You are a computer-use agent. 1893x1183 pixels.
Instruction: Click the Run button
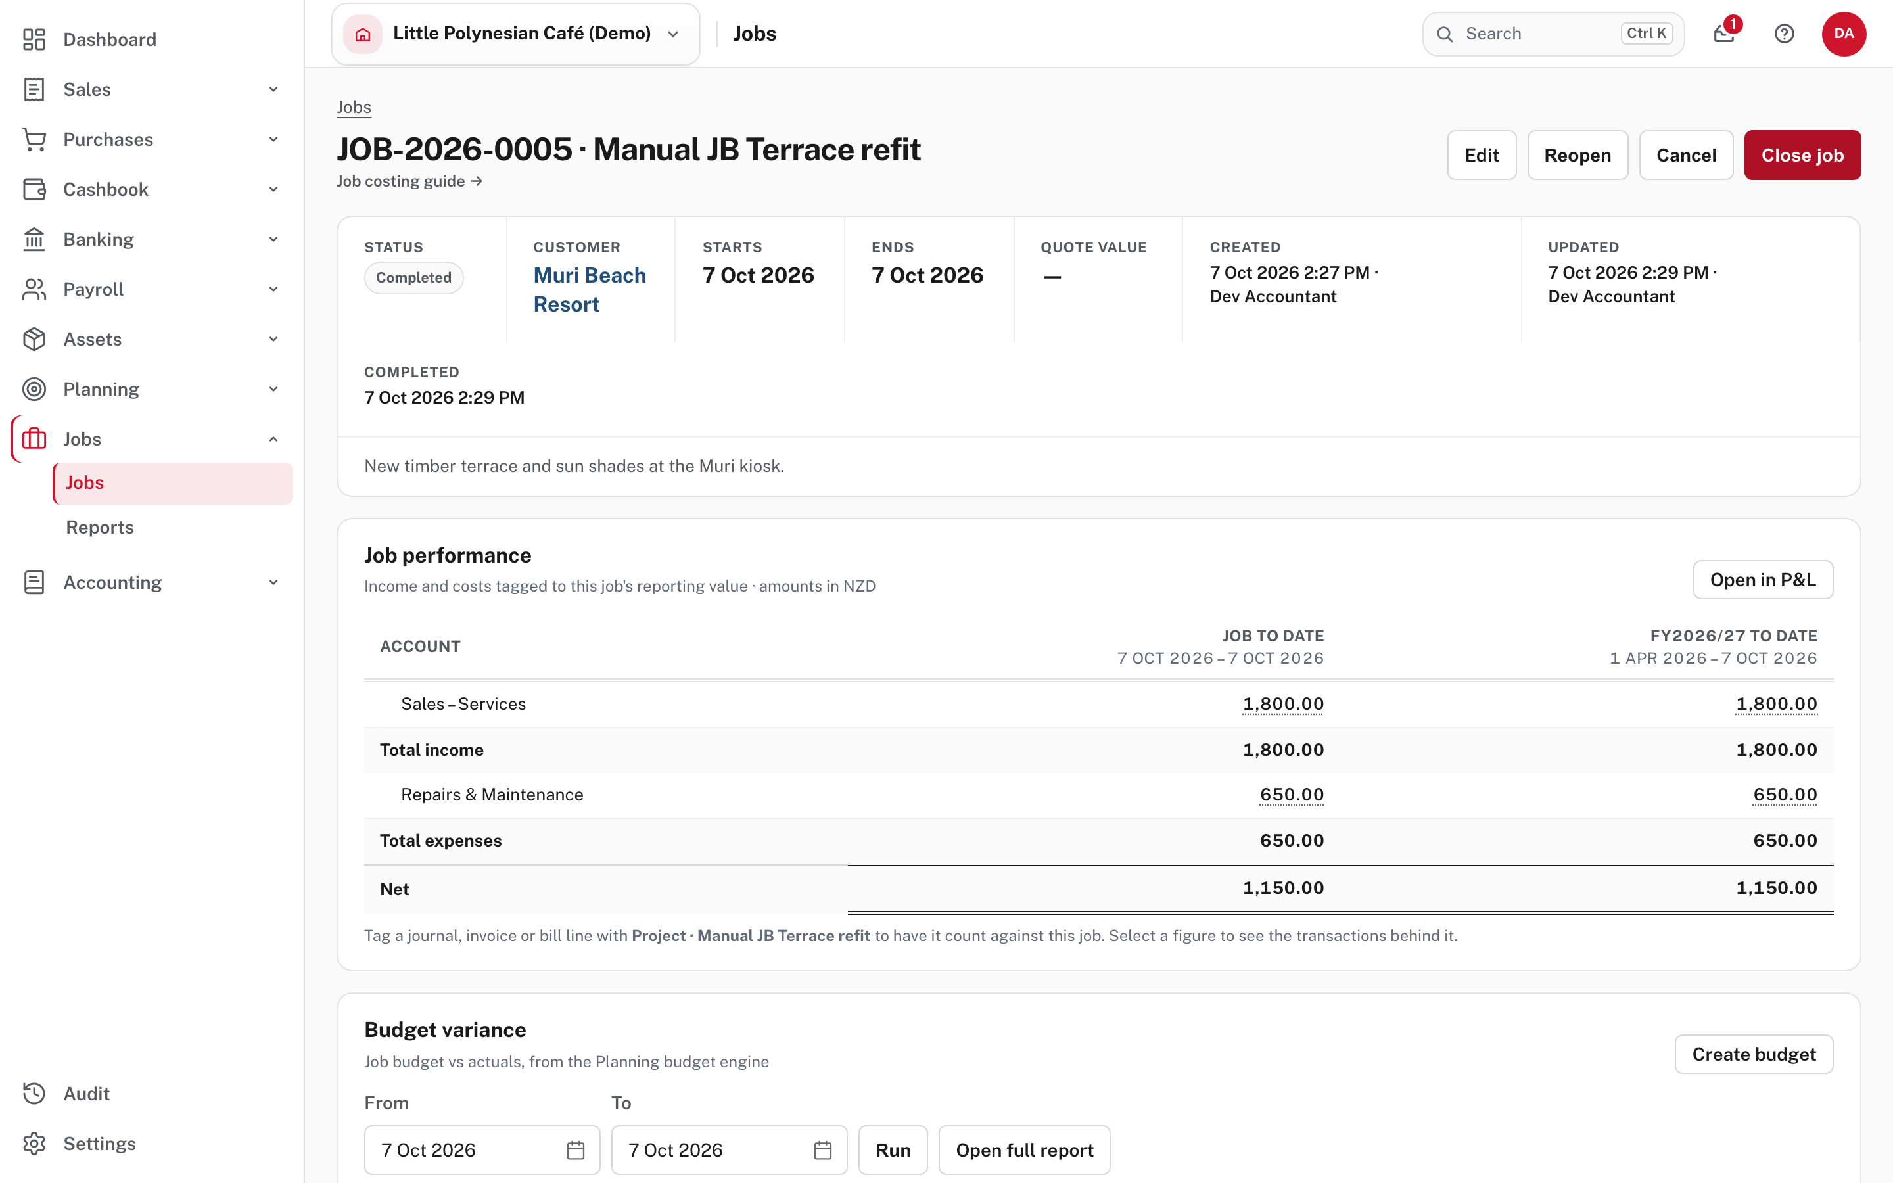(893, 1149)
